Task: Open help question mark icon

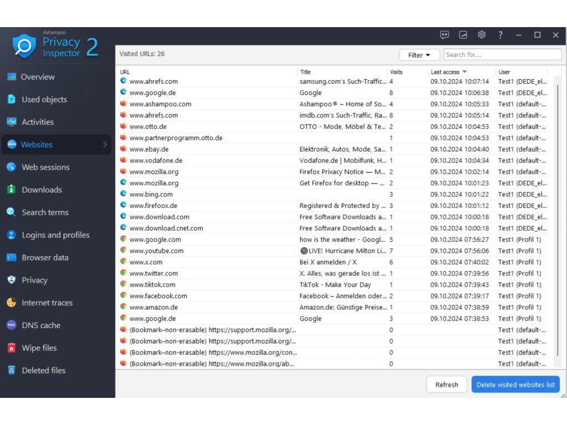Action: [x=500, y=35]
